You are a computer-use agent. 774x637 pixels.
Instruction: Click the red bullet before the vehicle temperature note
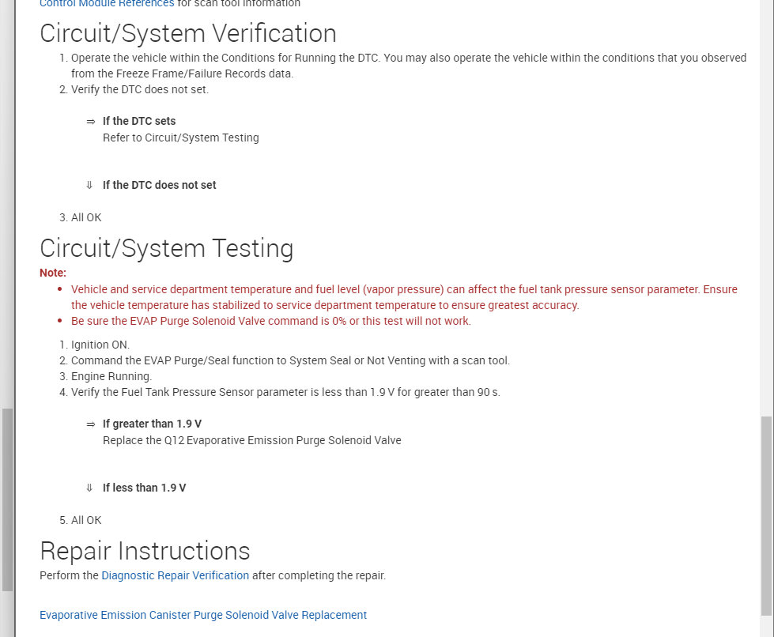[x=60, y=290]
